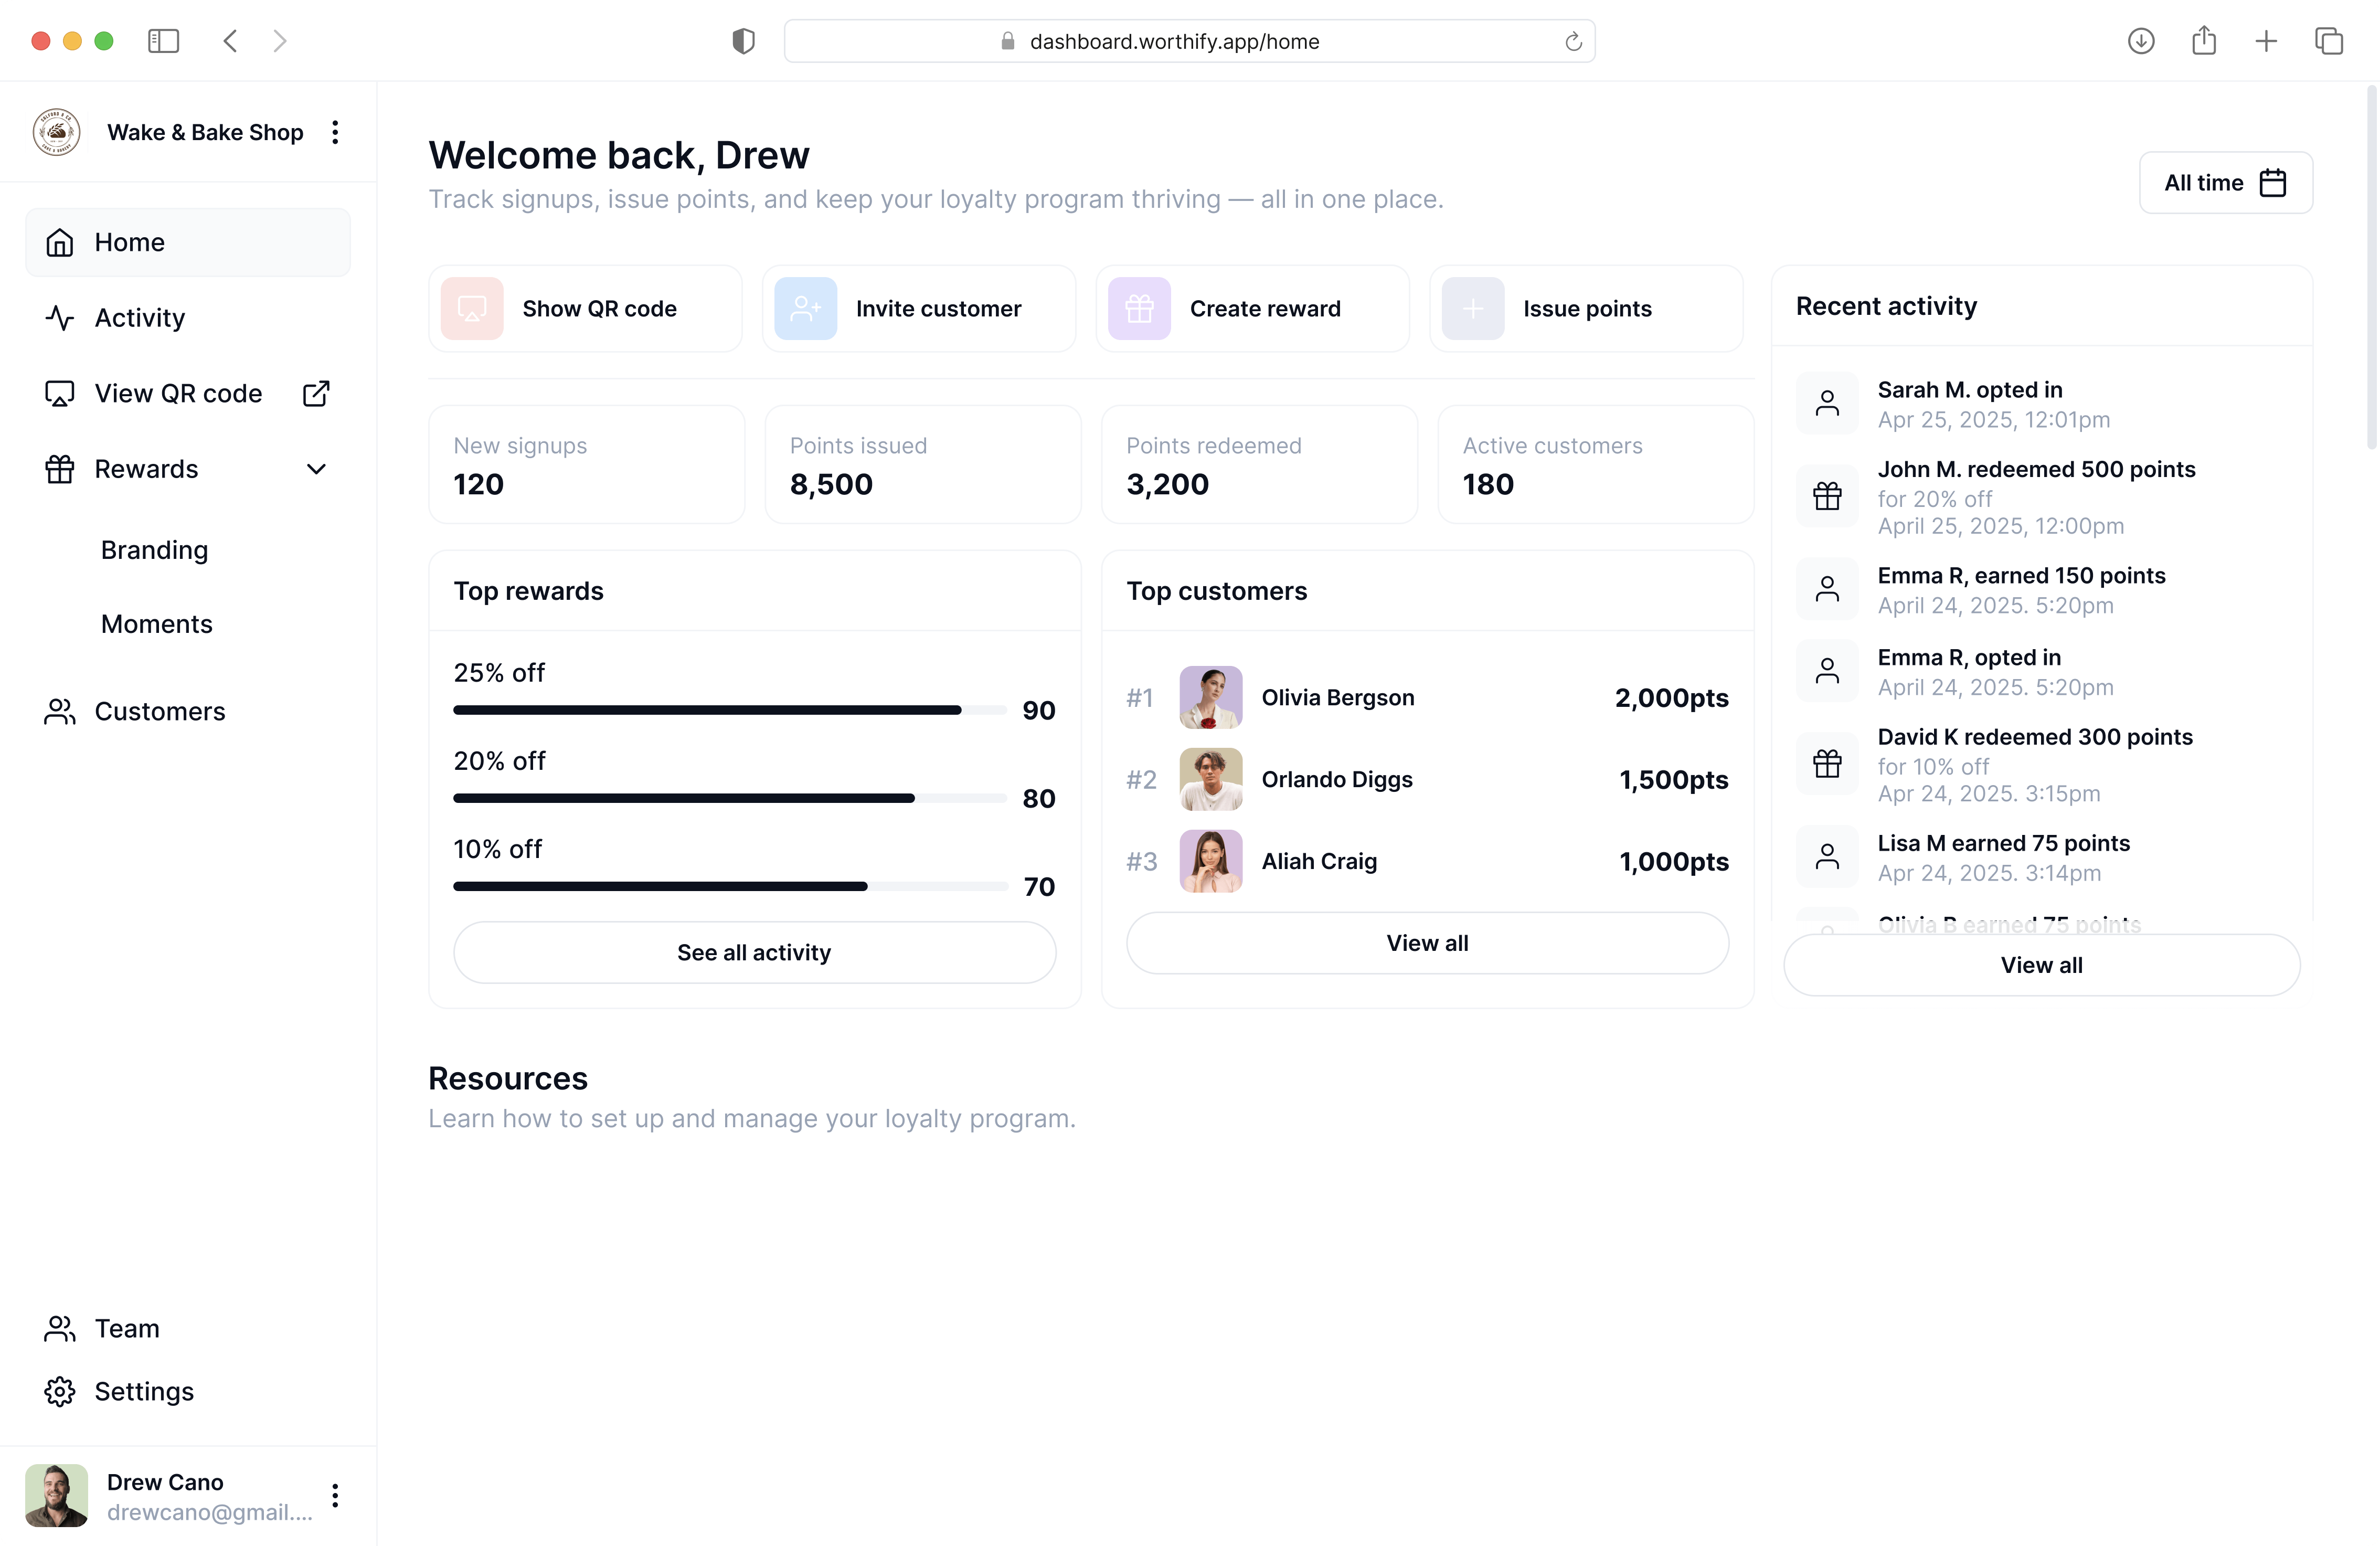Open the Moments submenu item
The width and height of the screenshot is (2380, 1546).
click(x=156, y=624)
